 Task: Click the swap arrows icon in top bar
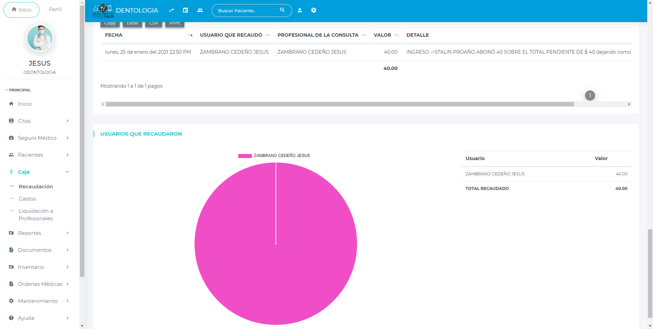171,10
